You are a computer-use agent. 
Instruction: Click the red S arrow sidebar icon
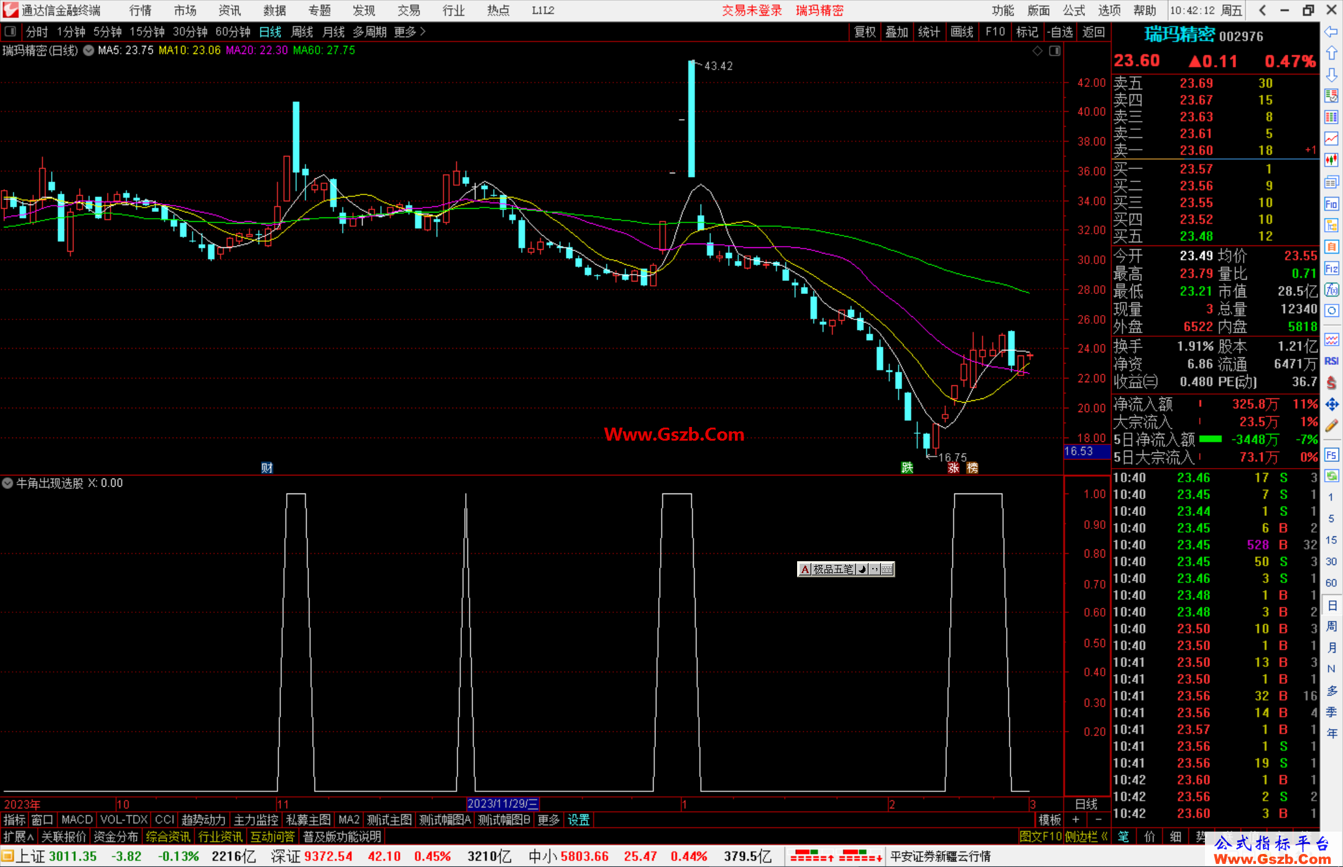click(x=1331, y=383)
